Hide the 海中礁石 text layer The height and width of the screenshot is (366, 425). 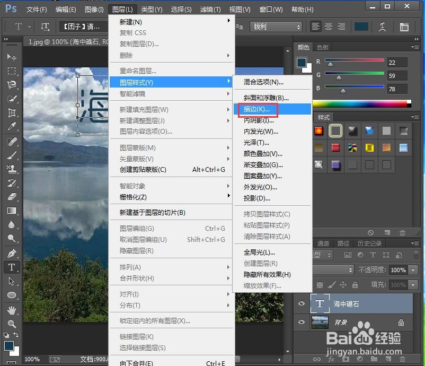point(302,303)
